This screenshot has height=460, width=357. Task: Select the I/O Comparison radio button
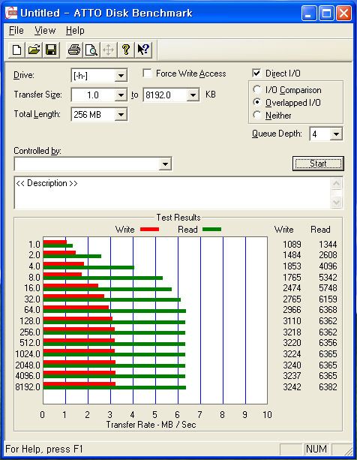[257, 89]
